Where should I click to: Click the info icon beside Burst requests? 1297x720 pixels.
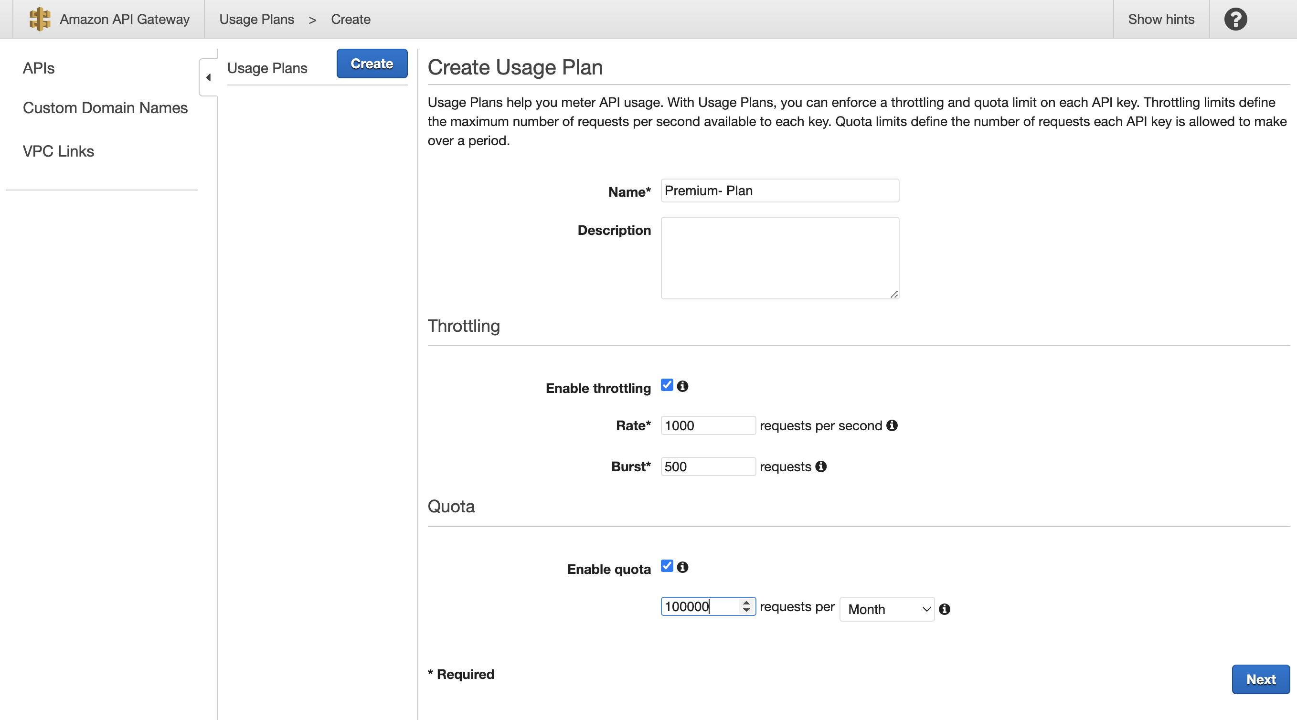[x=821, y=467]
